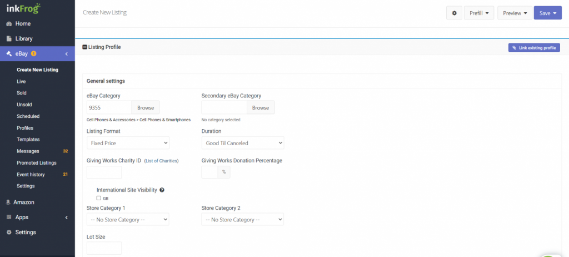Screen dimensions: 569x257
Task: Click the sidebar Settings gear icon
Action: (x=9, y=233)
